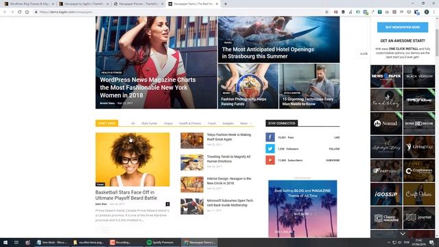
Task: Open Basketball Stars Face Off headline
Action: (126, 195)
